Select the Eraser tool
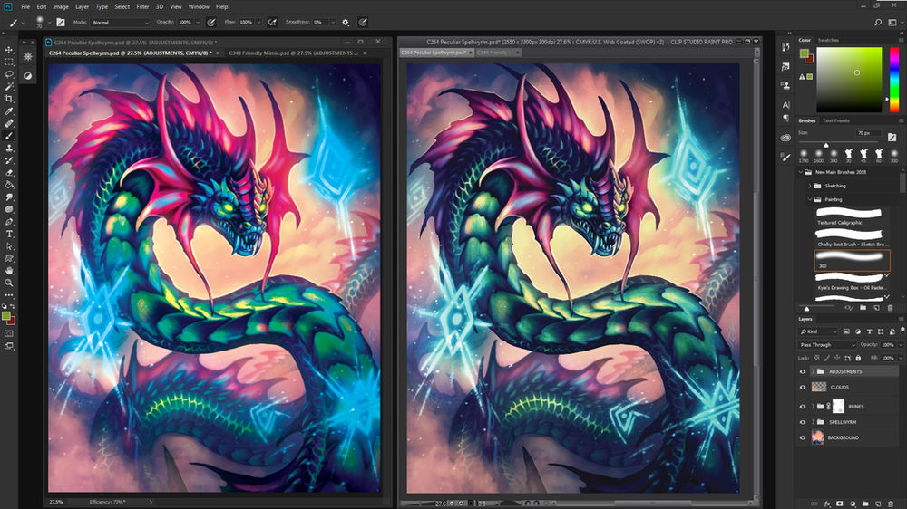The image size is (907, 509). pyautogui.click(x=9, y=173)
